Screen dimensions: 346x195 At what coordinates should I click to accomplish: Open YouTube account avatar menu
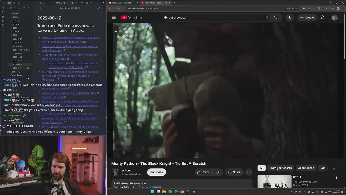[334, 18]
